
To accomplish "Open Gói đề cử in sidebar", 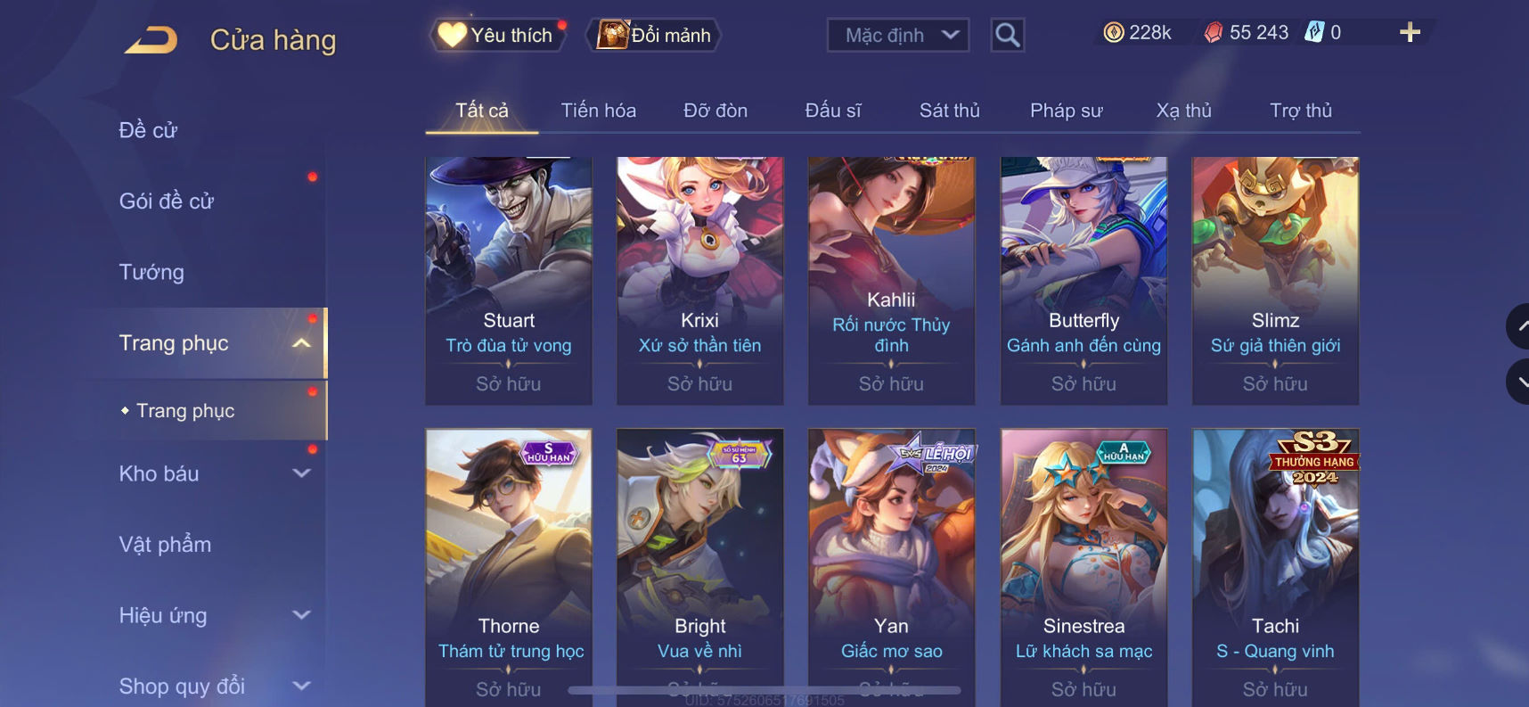I will click(167, 201).
